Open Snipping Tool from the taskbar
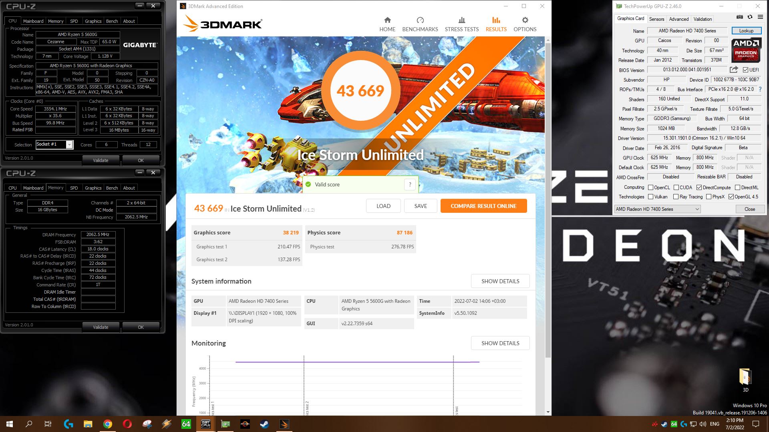The image size is (769, 432). tap(147, 424)
